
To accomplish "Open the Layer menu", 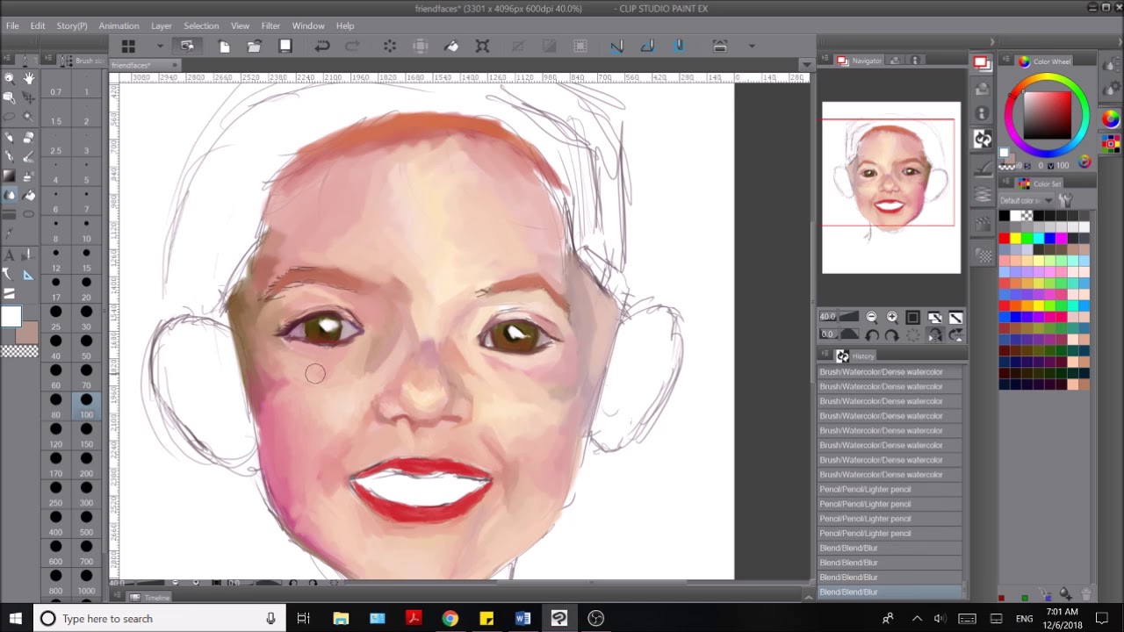I will tap(162, 25).
